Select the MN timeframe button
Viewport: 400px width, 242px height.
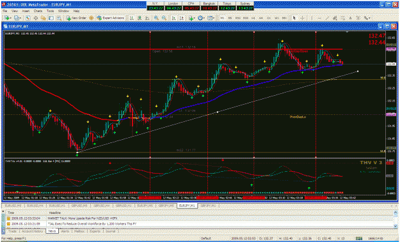pyautogui.click(x=284, y=18)
